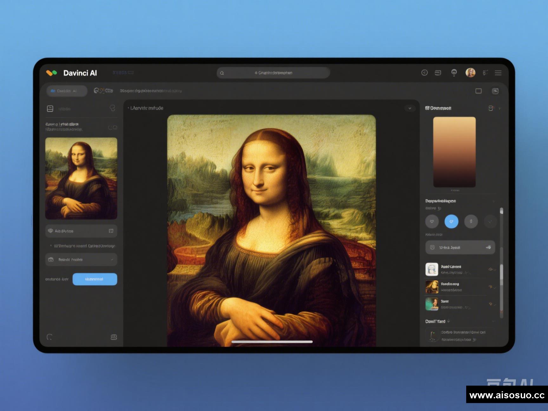Image resolution: width=548 pixels, height=411 pixels.
Task: Click the round circle icon left of the card icon
Action: click(424, 73)
